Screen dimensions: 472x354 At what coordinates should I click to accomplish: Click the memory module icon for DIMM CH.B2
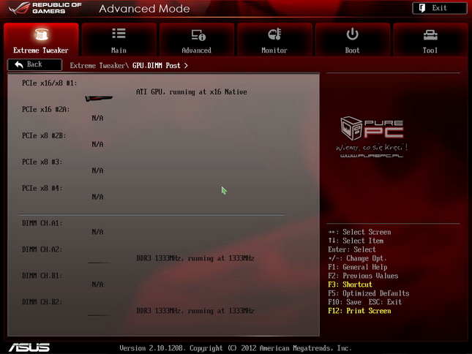[99, 314]
